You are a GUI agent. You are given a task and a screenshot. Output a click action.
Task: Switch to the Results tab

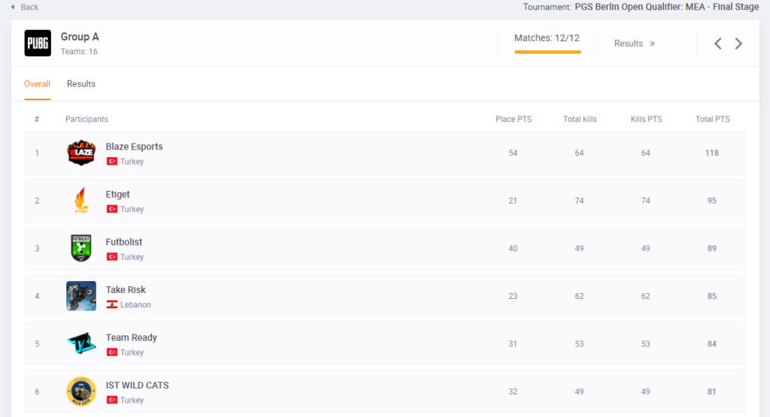[x=81, y=84]
